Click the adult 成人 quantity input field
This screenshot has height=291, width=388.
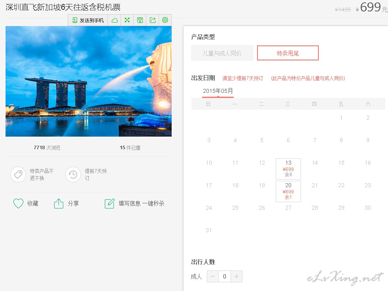pos(225,276)
